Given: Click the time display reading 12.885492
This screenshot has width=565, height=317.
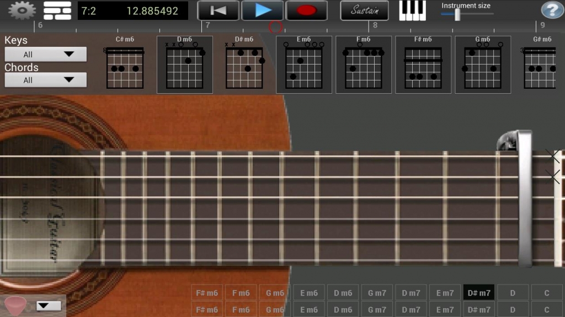Looking at the screenshot, I should coord(152,11).
